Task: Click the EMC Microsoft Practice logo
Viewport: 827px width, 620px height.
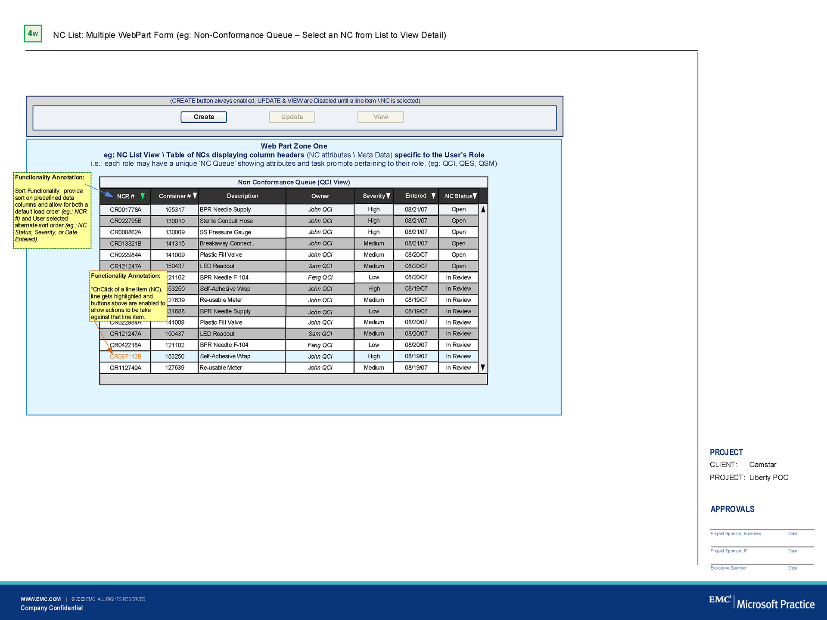Action: pos(761,603)
